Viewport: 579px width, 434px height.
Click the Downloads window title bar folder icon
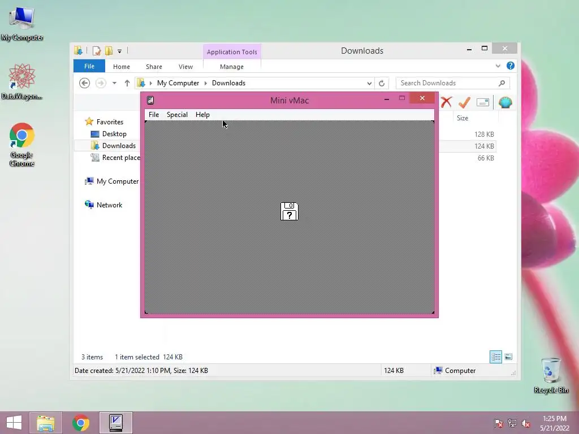coord(78,50)
